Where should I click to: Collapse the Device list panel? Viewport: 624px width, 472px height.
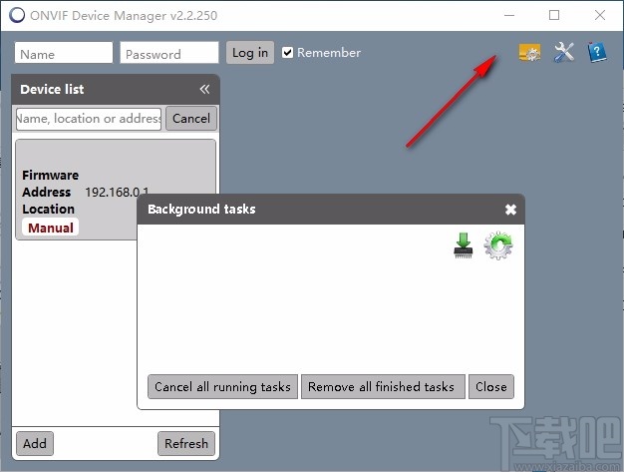pyautogui.click(x=204, y=89)
